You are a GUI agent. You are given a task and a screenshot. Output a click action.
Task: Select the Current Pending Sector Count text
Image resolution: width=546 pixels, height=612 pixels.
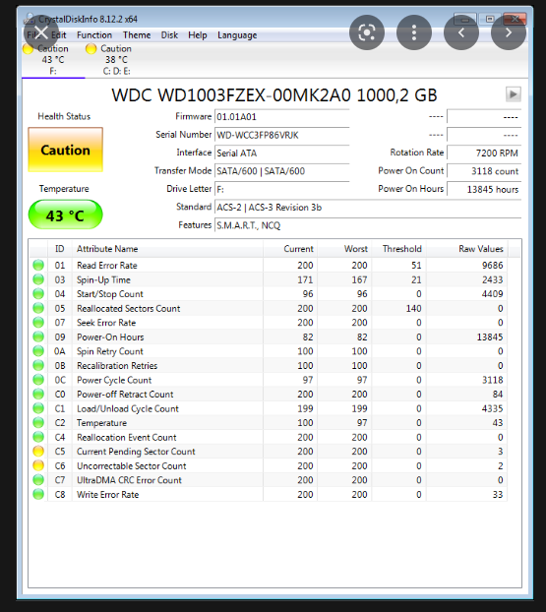tap(136, 452)
